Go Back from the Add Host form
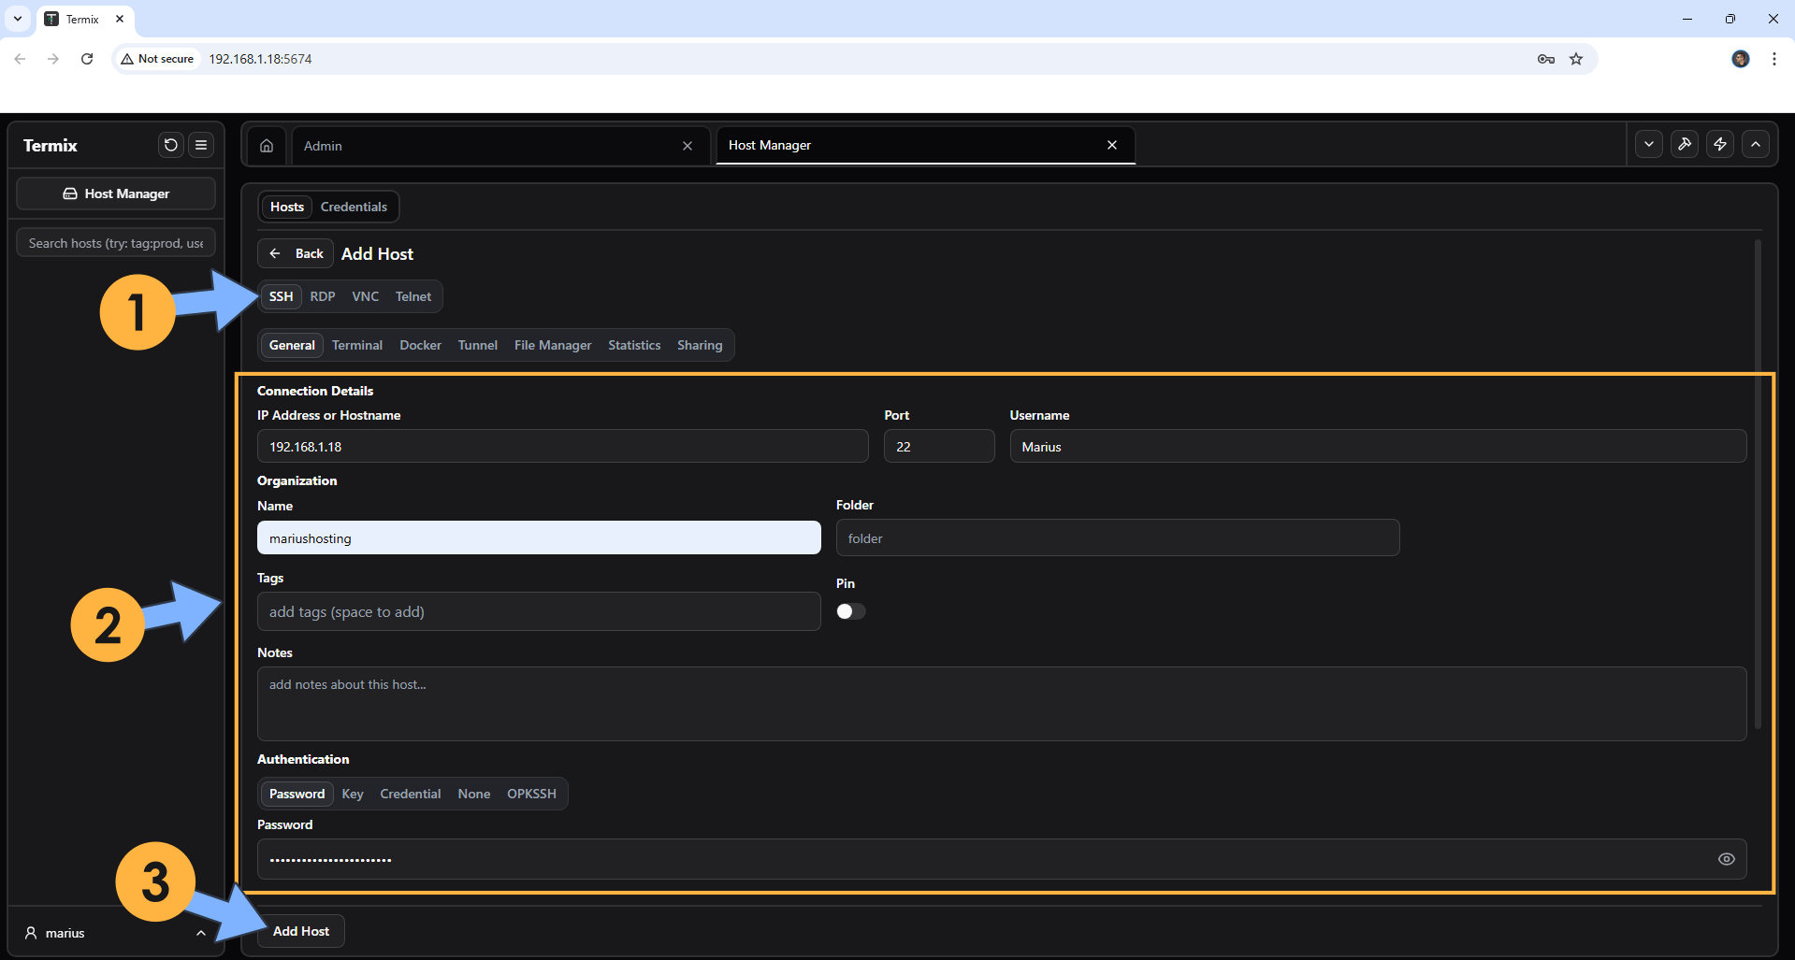The height and width of the screenshot is (960, 1795). [295, 253]
